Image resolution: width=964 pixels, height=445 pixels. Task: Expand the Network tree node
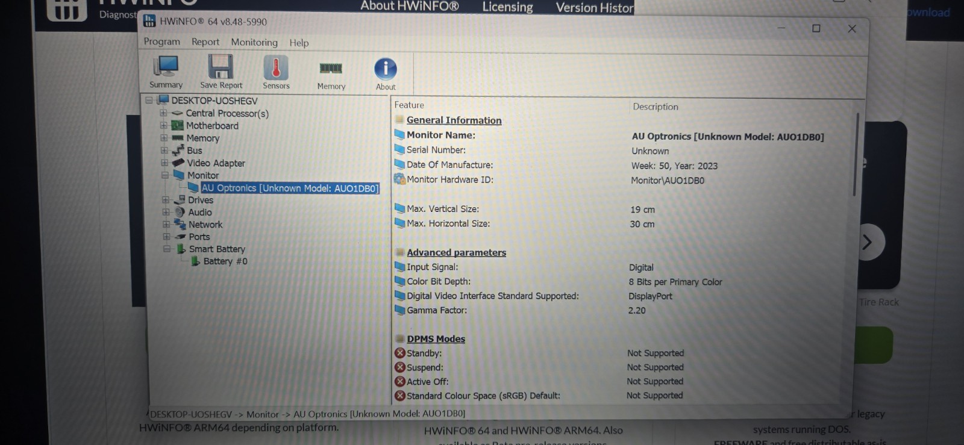pos(166,224)
